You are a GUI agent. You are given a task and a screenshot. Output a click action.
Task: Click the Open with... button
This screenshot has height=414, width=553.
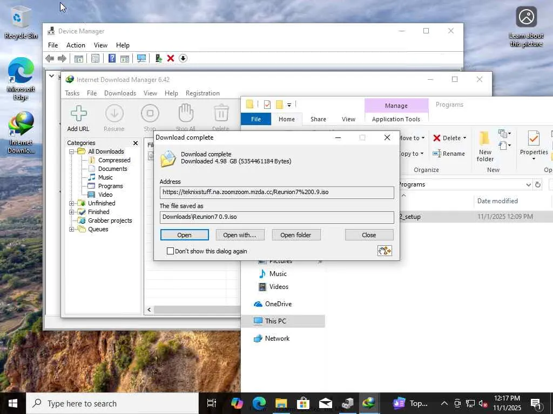(240, 235)
